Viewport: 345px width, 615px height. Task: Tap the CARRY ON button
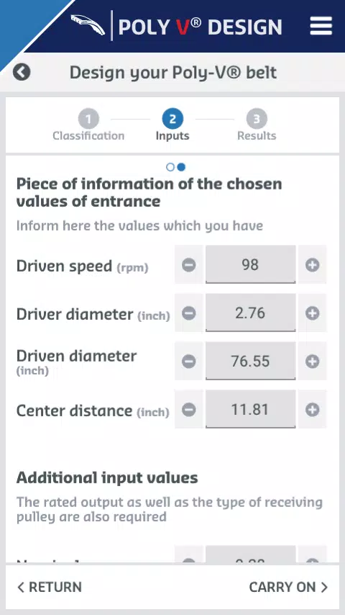pos(288,587)
